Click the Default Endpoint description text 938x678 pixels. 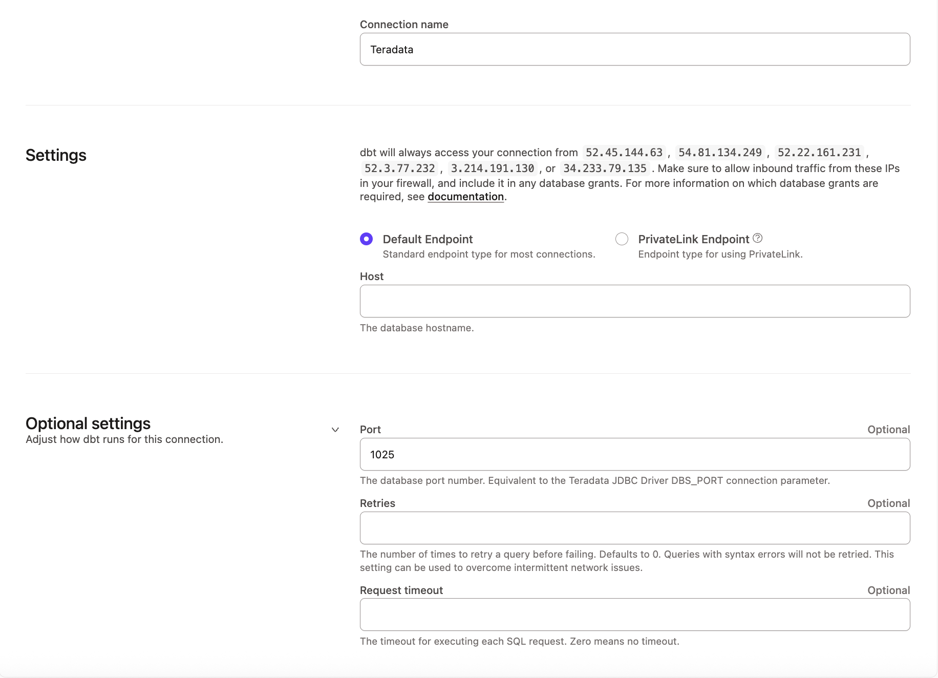click(488, 254)
